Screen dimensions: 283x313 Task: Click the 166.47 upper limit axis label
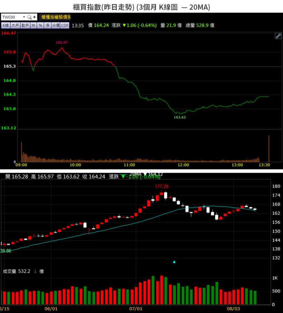coord(8,33)
